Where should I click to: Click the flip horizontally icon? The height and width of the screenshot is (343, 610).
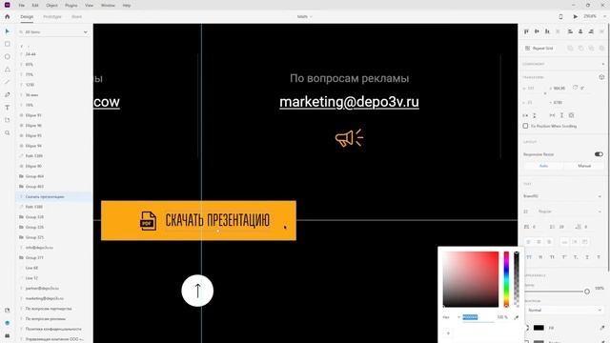click(525, 115)
